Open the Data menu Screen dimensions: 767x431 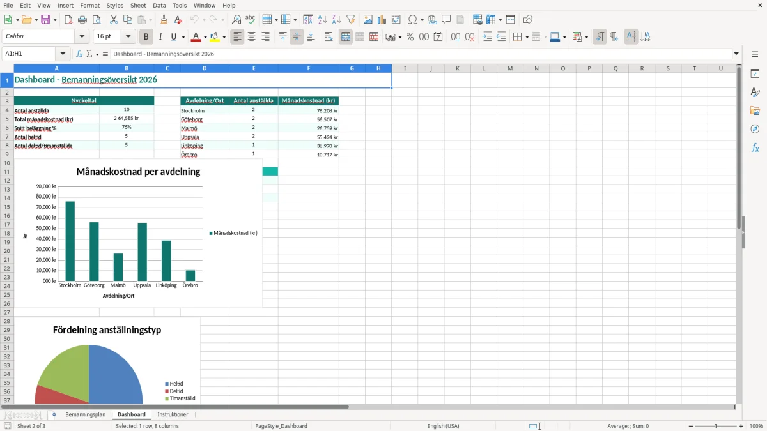[159, 5]
